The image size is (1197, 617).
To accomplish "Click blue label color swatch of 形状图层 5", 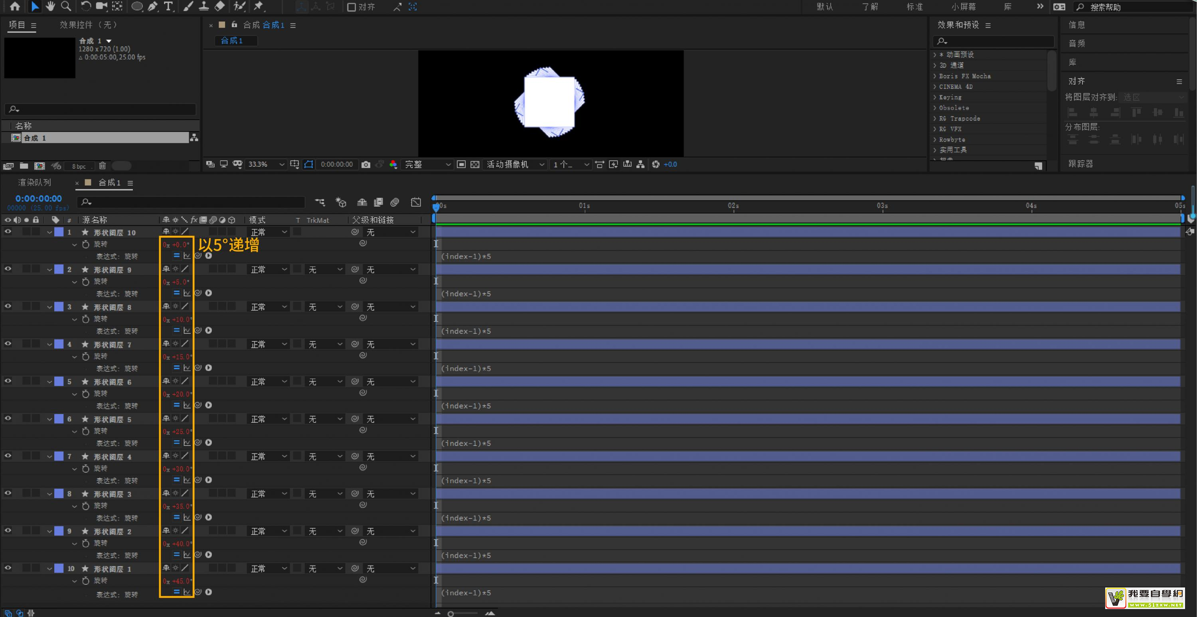I will pyautogui.click(x=59, y=419).
